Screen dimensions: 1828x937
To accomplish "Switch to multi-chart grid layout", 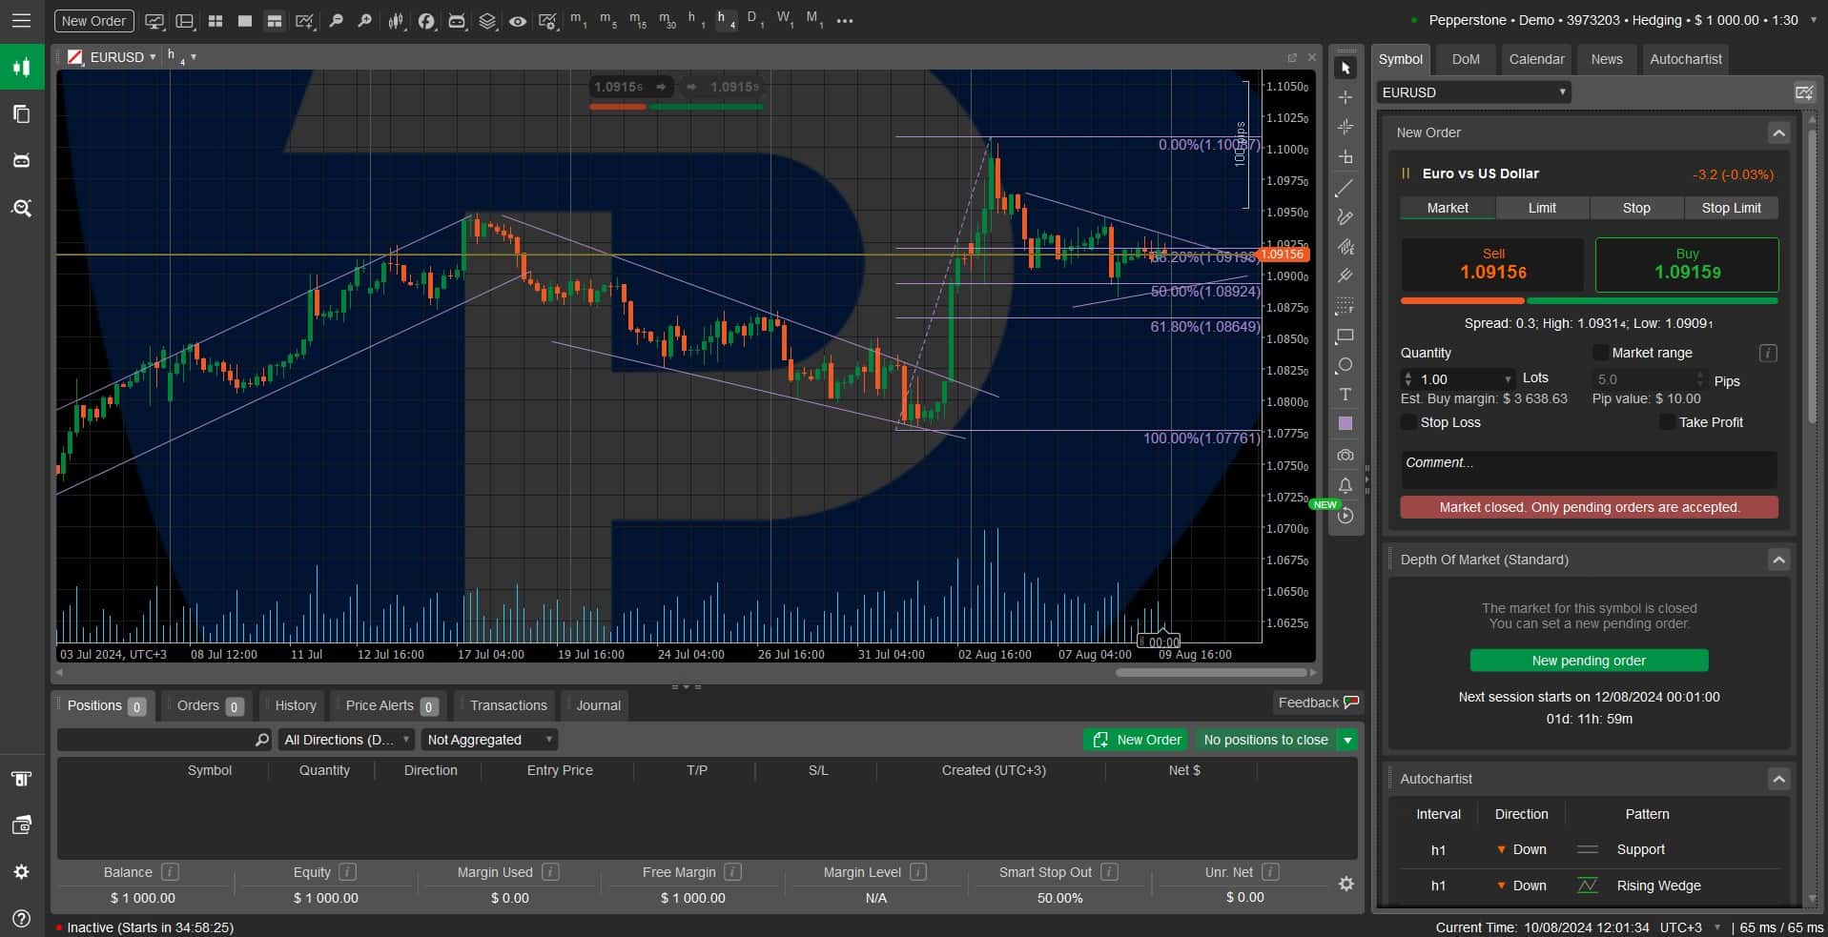I will click(x=216, y=20).
